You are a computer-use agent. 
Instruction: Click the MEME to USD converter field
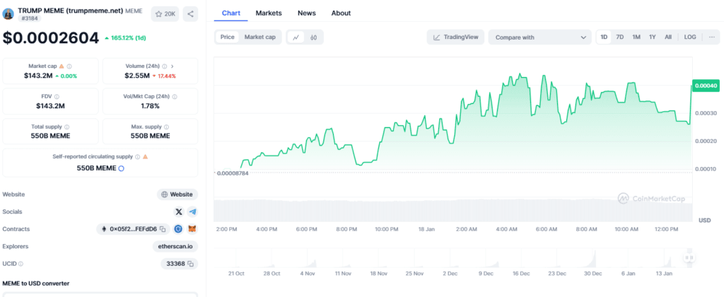click(100, 293)
